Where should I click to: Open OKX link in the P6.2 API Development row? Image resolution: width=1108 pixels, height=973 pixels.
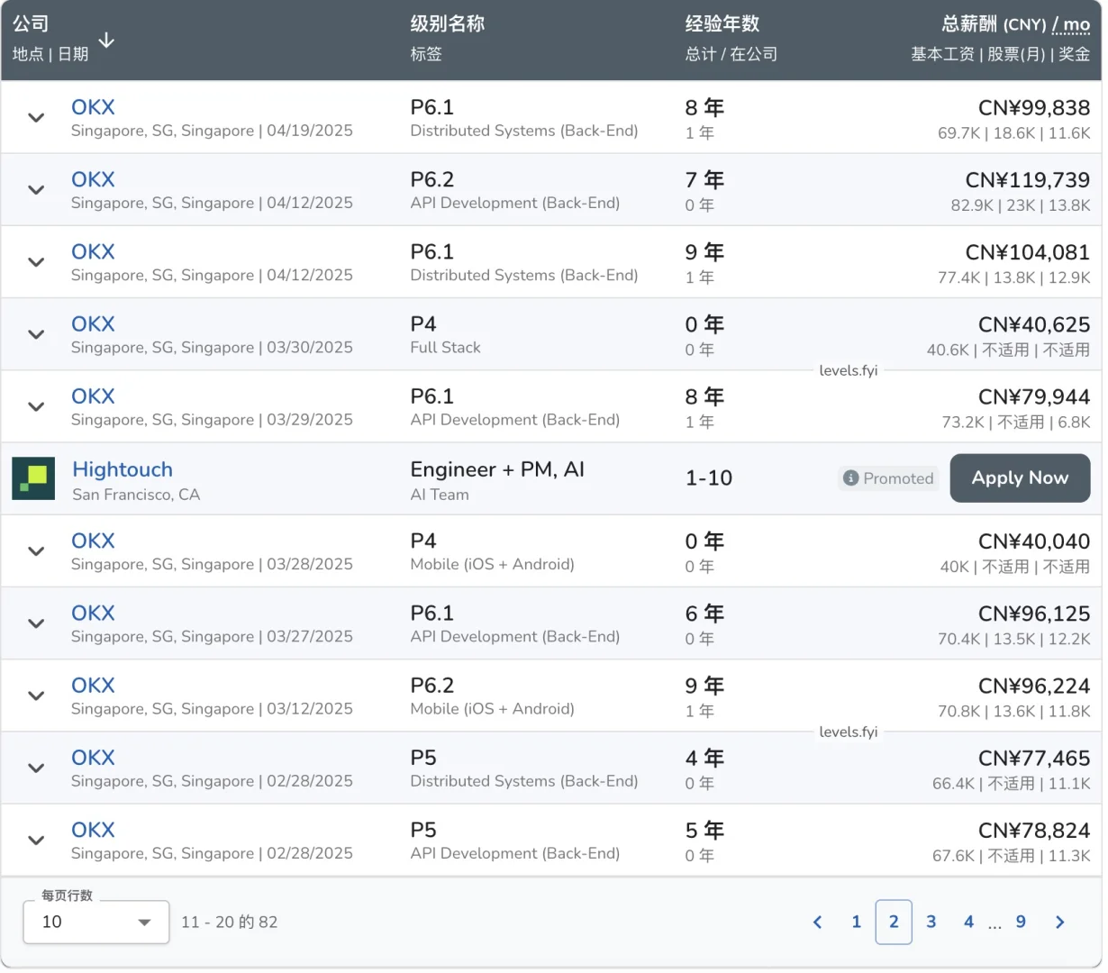[93, 179]
